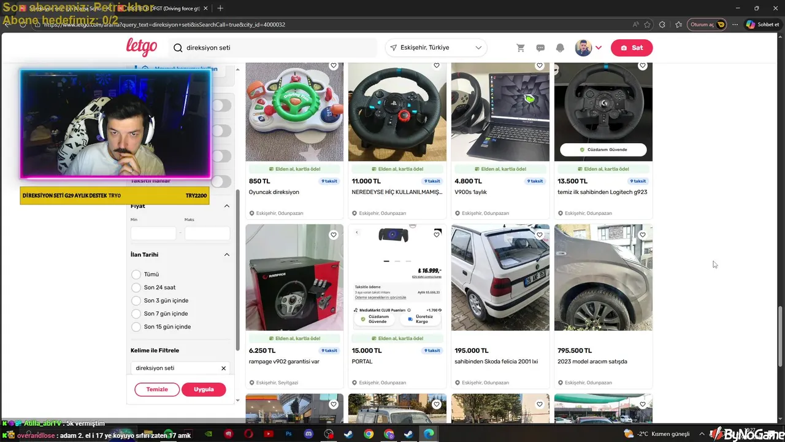
Task: Open Discord from the taskbar
Action: (x=308, y=434)
